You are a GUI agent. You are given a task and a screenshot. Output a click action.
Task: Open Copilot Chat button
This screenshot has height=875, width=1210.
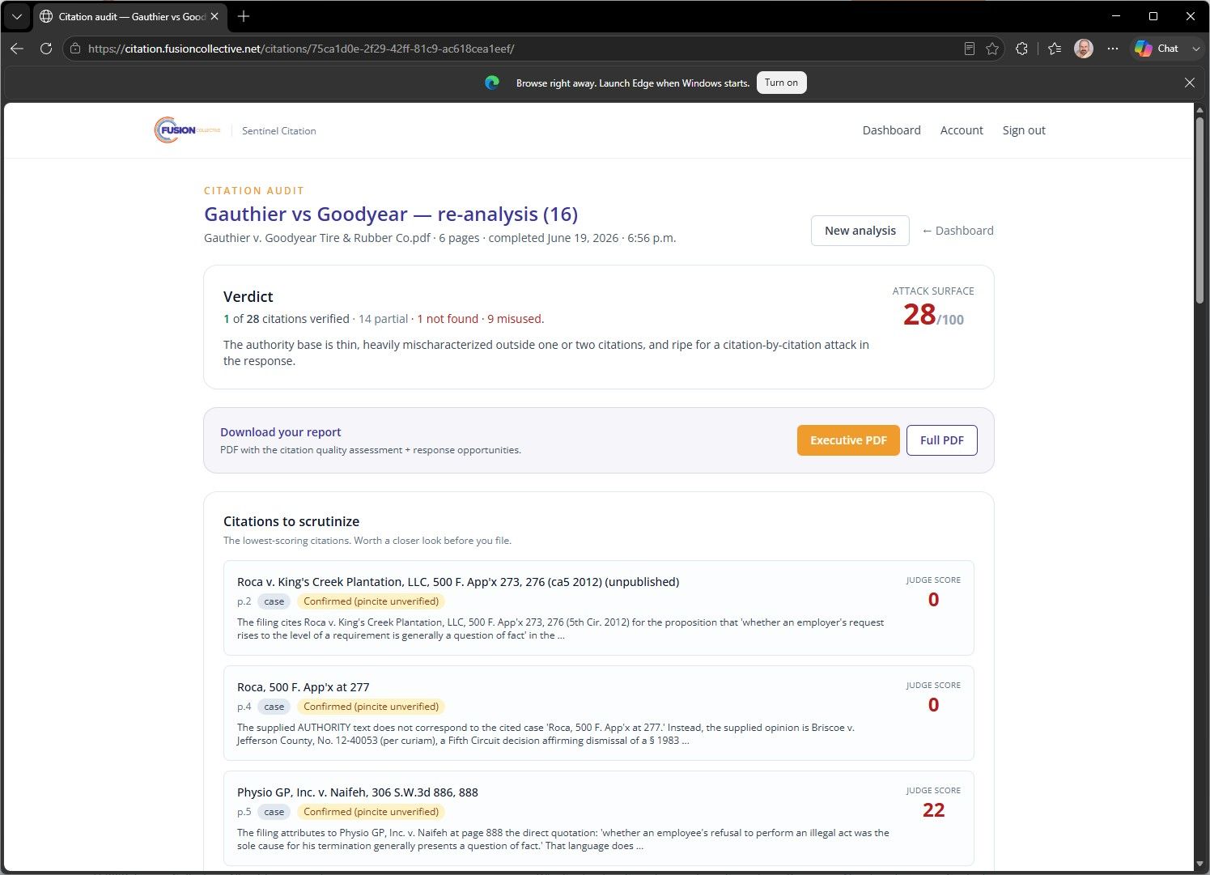[1157, 49]
